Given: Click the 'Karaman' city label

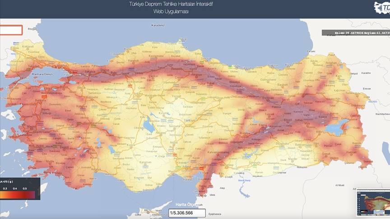Looking at the screenshot, I should (145, 162).
